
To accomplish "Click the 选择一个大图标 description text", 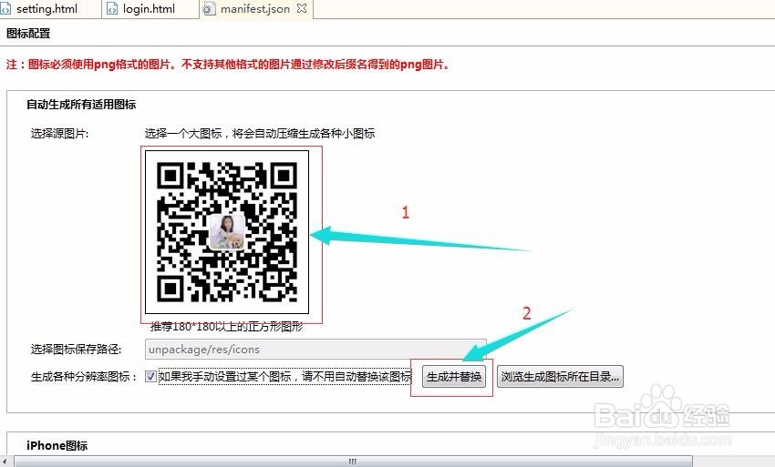I will pos(260,133).
